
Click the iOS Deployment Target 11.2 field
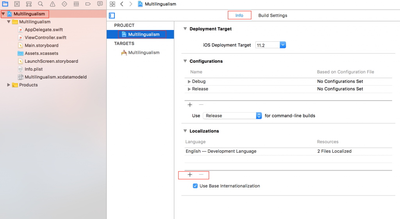click(x=268, y=45)
